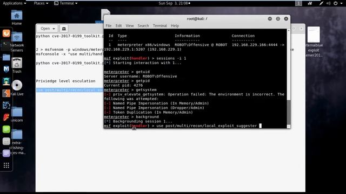This screenshot has width=346, height=194.
Task: Open the Terminal app menu in top bar
Action: pyautogui.click(x=66, y=3)
